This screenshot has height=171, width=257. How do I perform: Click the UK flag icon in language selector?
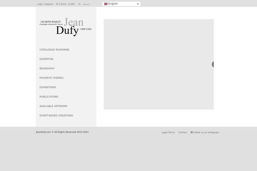(x=106, y=4)
